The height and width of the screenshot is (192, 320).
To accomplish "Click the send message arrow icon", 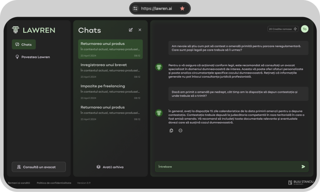I will (x=303, y=167).
